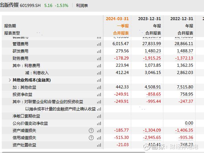This screenshot has height=153, width=204.
Task: Click the 2023-12-31 report date header
Action: (149, 19)
